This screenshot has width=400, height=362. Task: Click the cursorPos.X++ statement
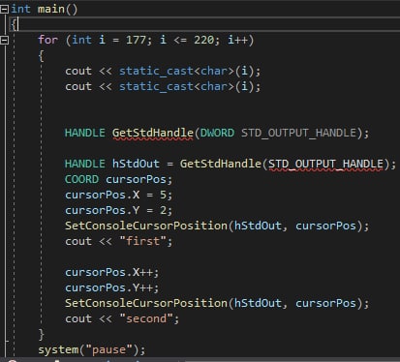(x=112, y=272)
